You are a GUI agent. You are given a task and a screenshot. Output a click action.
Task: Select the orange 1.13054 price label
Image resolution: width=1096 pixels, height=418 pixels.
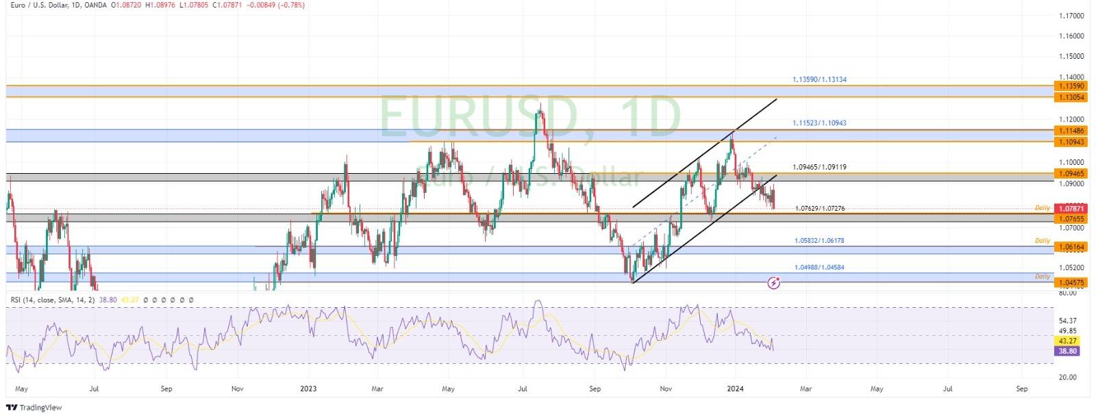[1070, 98]
